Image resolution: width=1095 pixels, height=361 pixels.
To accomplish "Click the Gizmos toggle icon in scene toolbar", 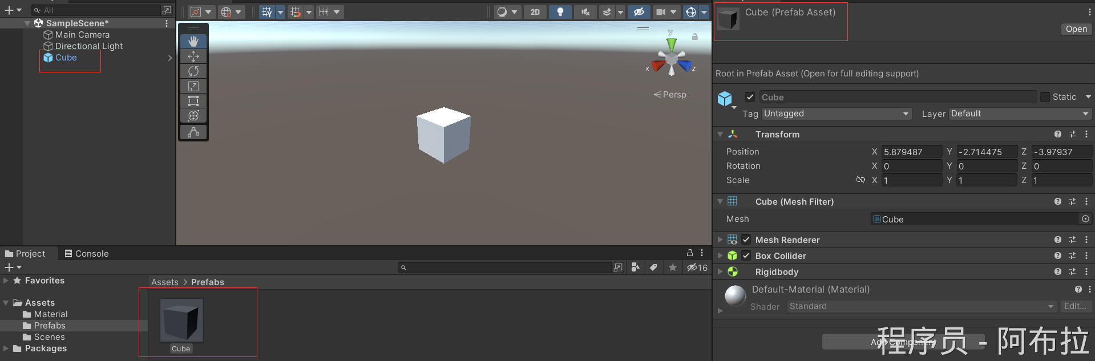I will pyautogui.click(x=690, y=12).
